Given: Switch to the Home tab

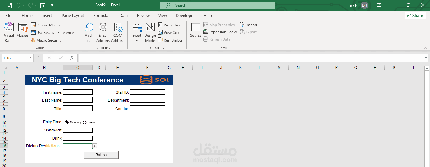Looking at the screenshot, I should tap(27, 15).
